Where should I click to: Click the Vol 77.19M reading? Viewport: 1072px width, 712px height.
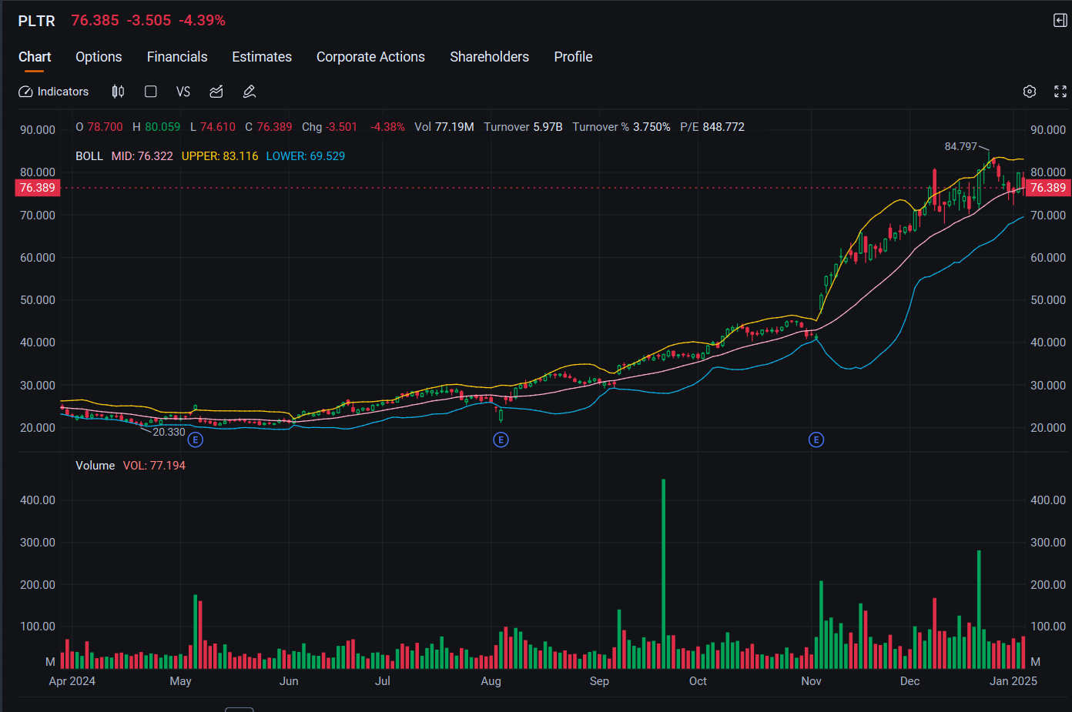click(x=444, y=127)
